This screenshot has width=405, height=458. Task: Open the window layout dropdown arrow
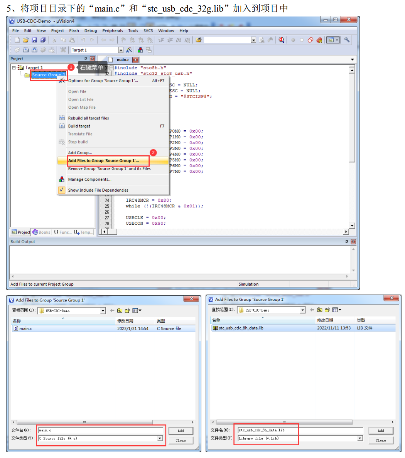(337, 40)
